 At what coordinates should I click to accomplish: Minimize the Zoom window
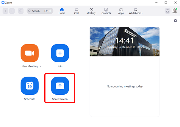tap(156, 2)
